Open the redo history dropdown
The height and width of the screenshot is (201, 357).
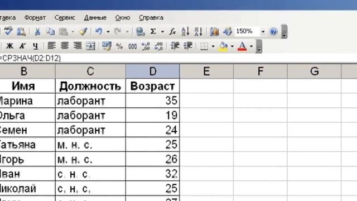[x=127, y=32]
